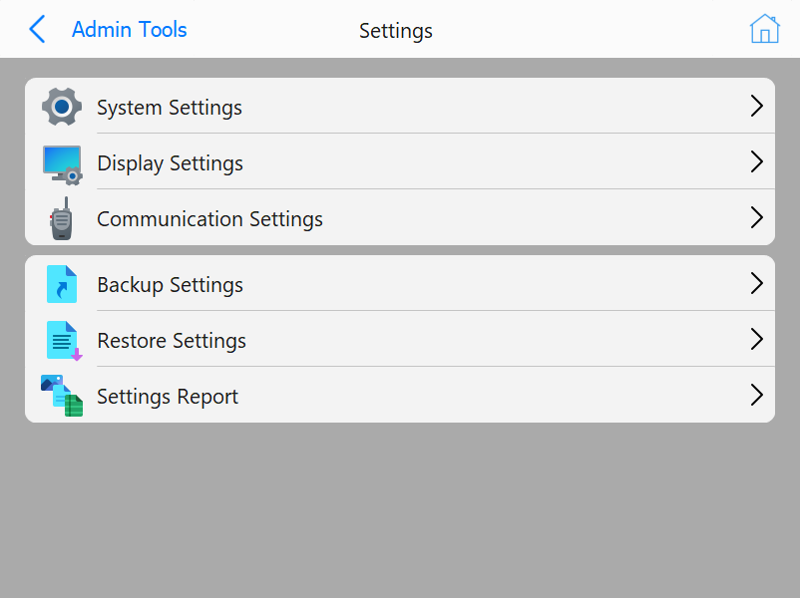800x598 pixels.
Task: Click the Backup Settings file icon
Action: 62,284
